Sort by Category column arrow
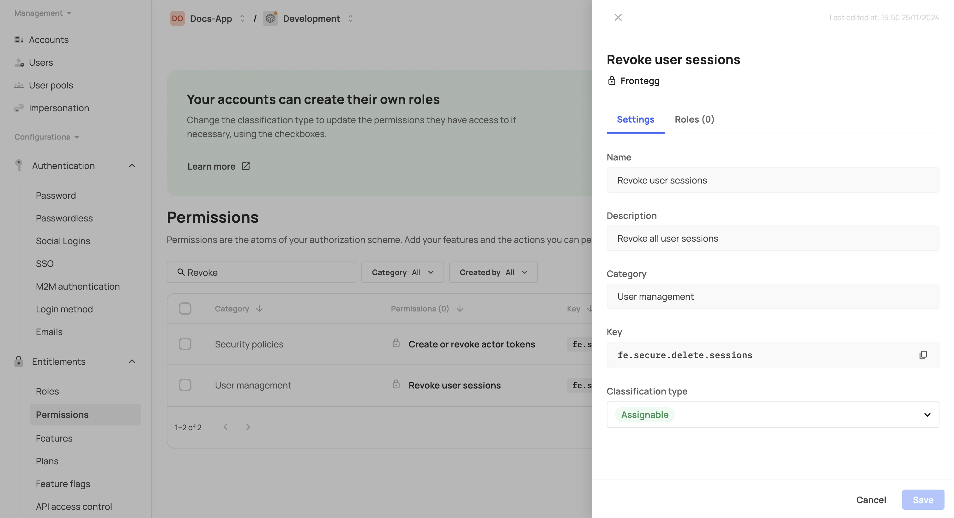The image size is (954, 518). click(x=259, y=309)
